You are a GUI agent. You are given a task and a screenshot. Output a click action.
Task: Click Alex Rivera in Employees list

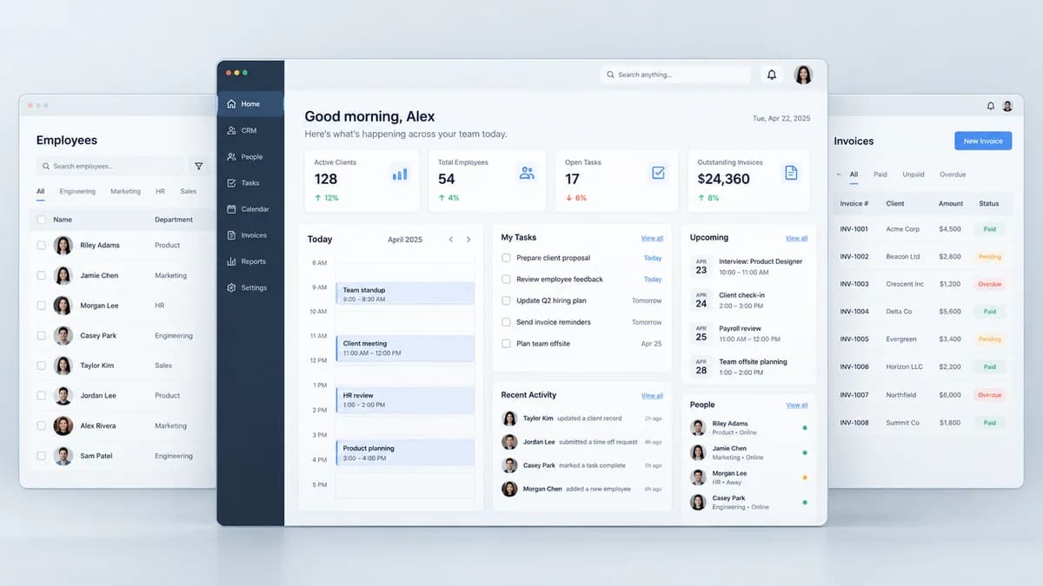click(x=98, y=426)
